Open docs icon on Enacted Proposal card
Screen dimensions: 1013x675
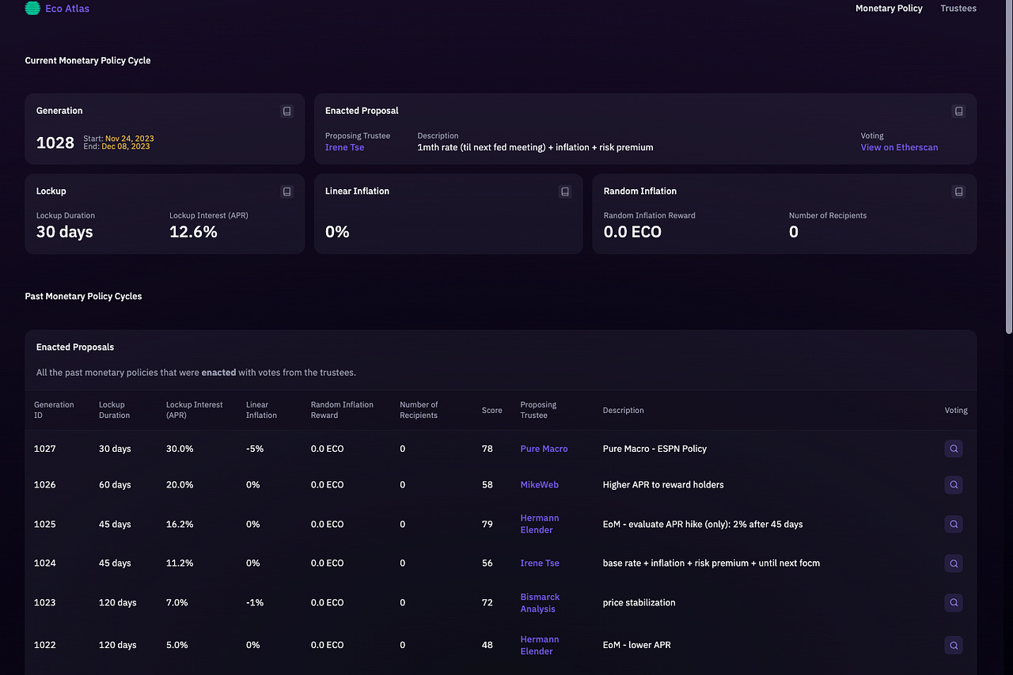tap(958, 112)
